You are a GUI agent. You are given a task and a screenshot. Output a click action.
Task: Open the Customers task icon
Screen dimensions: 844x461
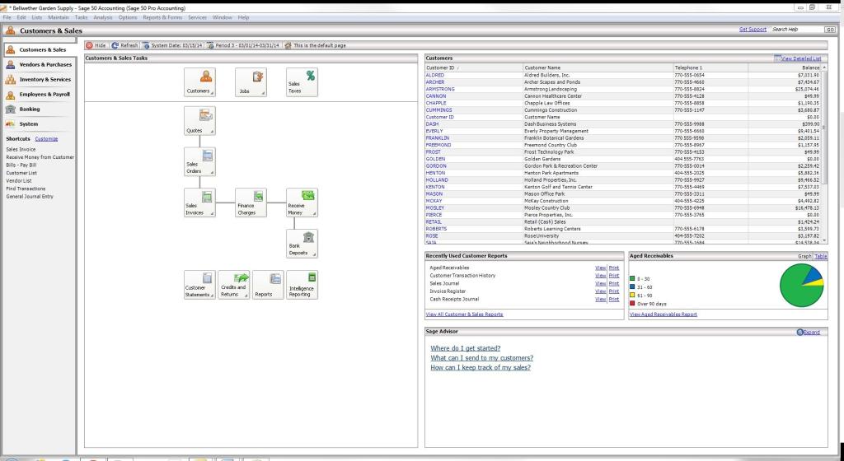click(x=200, y=82)
